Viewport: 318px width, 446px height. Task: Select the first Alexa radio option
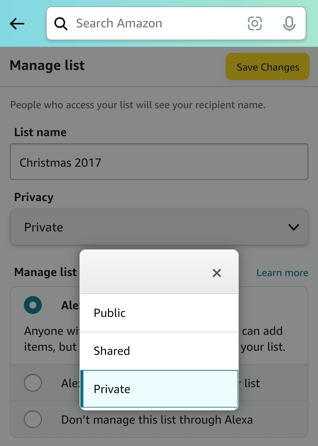coord(33,305)
